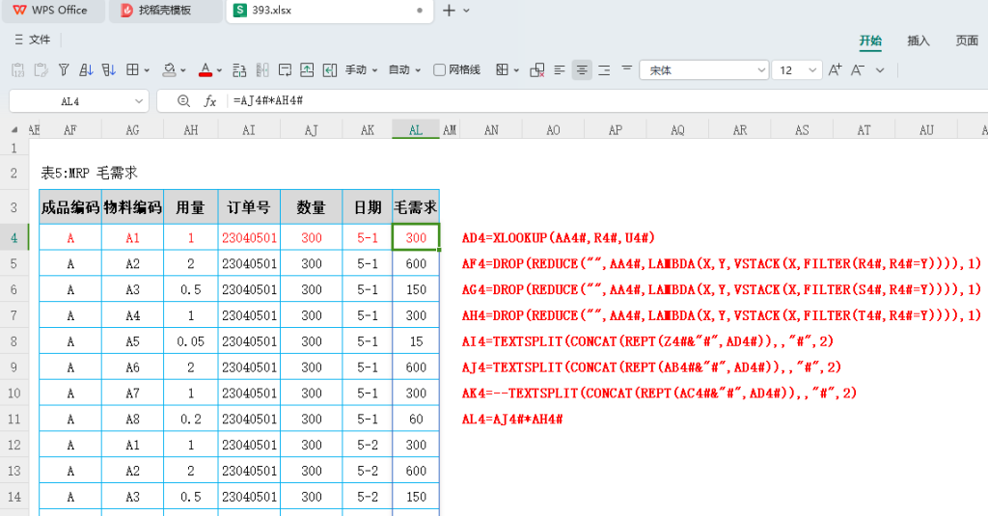Image resolution: width=988 pixels, height=516 pixels.
Task: Increase font size with A+ icon
Action: click(835, 70)
